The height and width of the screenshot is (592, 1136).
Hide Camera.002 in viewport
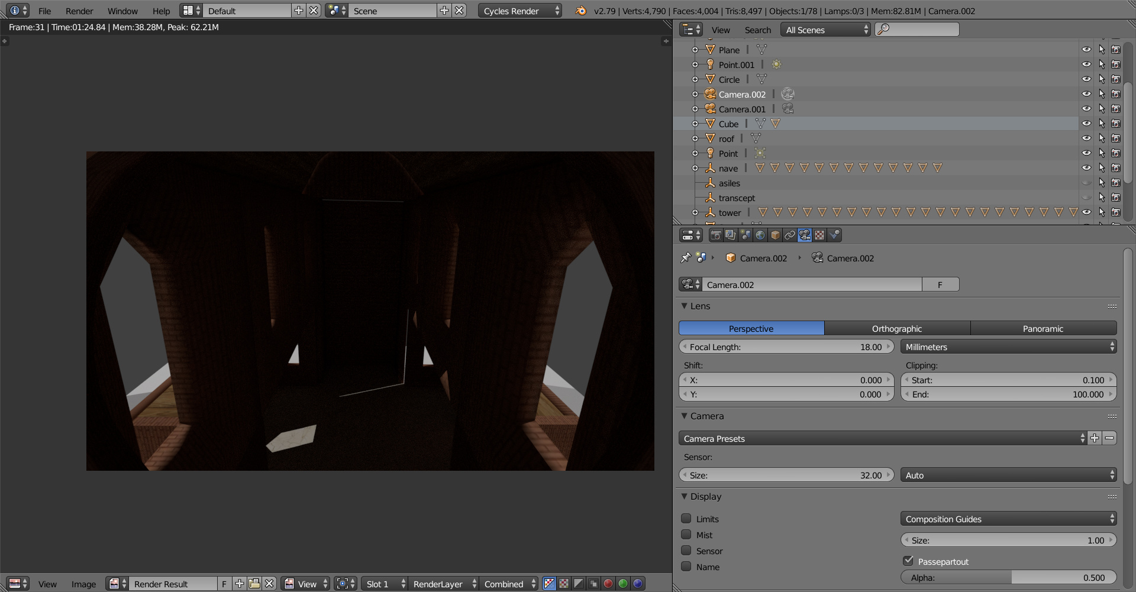pos(1086,94)
